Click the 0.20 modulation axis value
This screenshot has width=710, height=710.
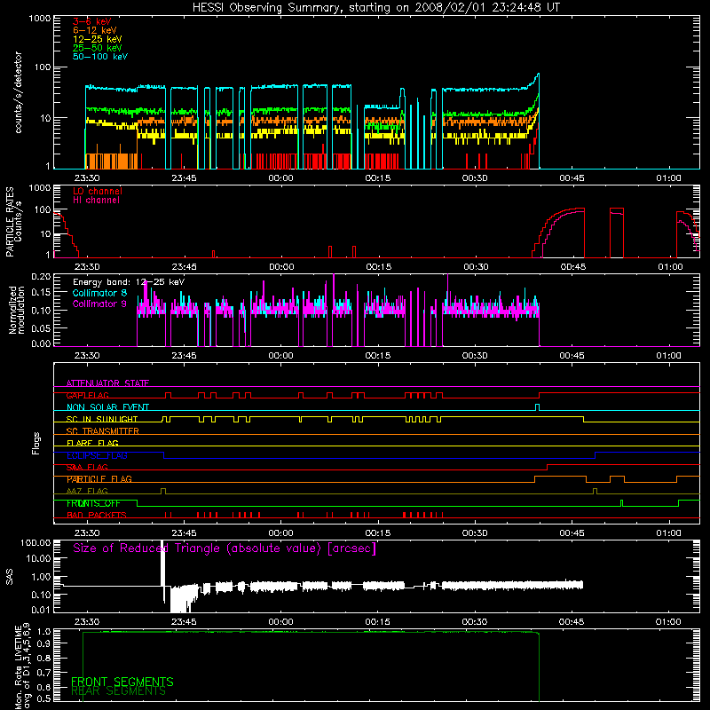click(x=41, y=276)
